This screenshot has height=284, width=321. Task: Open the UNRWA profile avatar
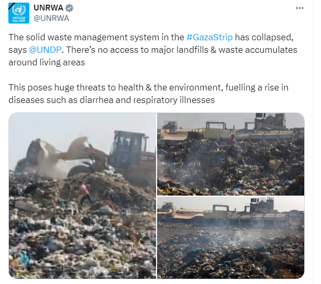19,13
